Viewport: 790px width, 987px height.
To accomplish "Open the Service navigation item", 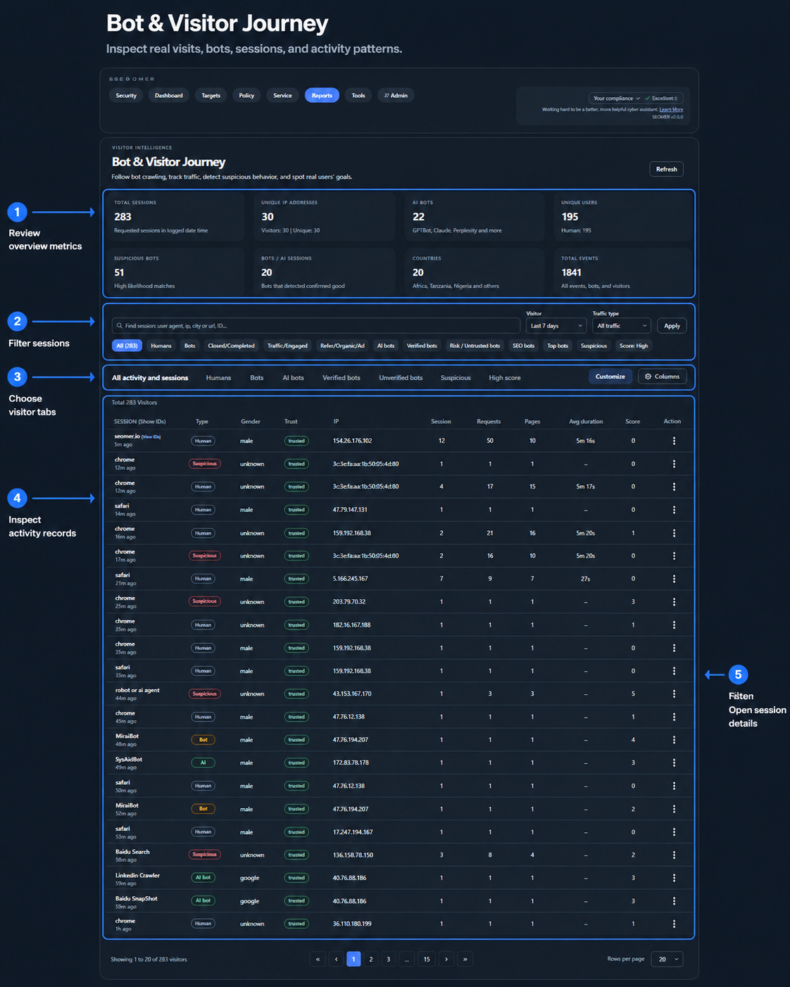I will point(282,96).
